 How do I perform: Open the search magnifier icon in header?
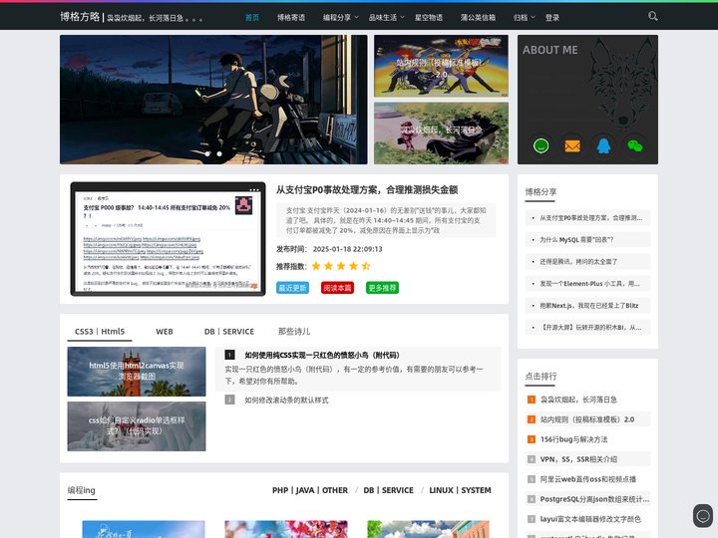click(x=652, y=17)
